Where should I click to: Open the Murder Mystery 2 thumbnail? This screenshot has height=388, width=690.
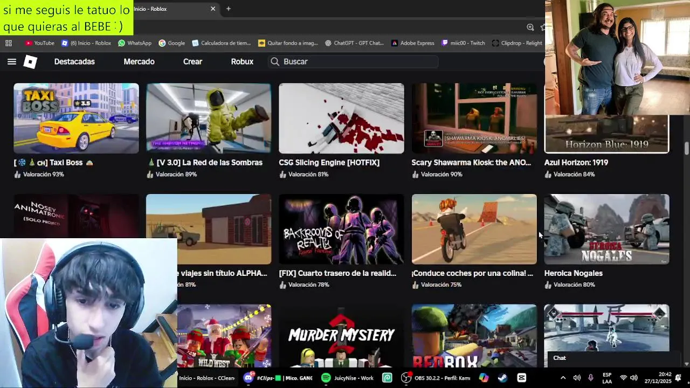click(341, 336)
